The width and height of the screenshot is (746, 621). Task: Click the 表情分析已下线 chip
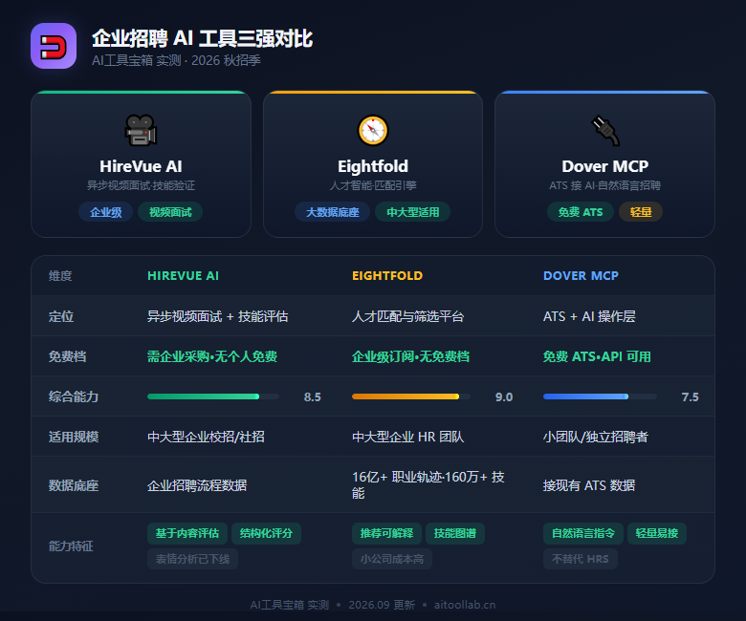[192, 559]
